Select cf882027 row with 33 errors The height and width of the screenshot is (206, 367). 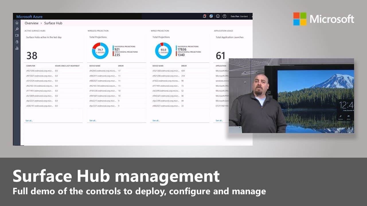click(180, 106)
